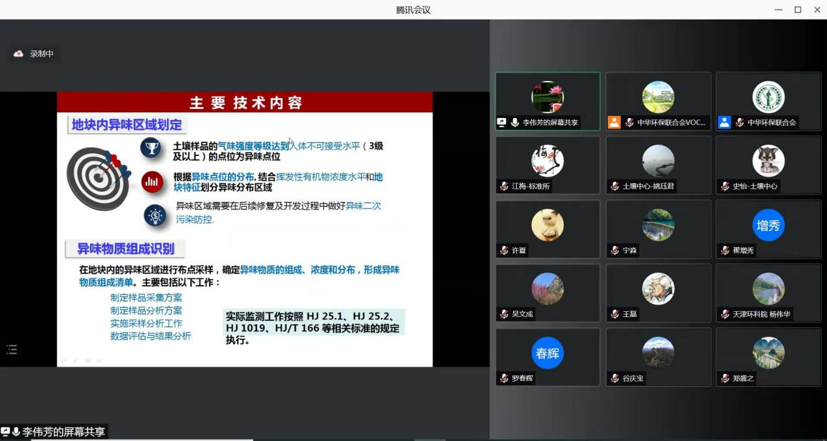Viewport: 827px width, 441px height.
Task: Toggle mute for participant 罗春辉
Action: click(505, 378)
